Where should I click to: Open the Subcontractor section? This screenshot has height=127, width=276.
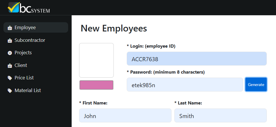(x=36, y=40)
